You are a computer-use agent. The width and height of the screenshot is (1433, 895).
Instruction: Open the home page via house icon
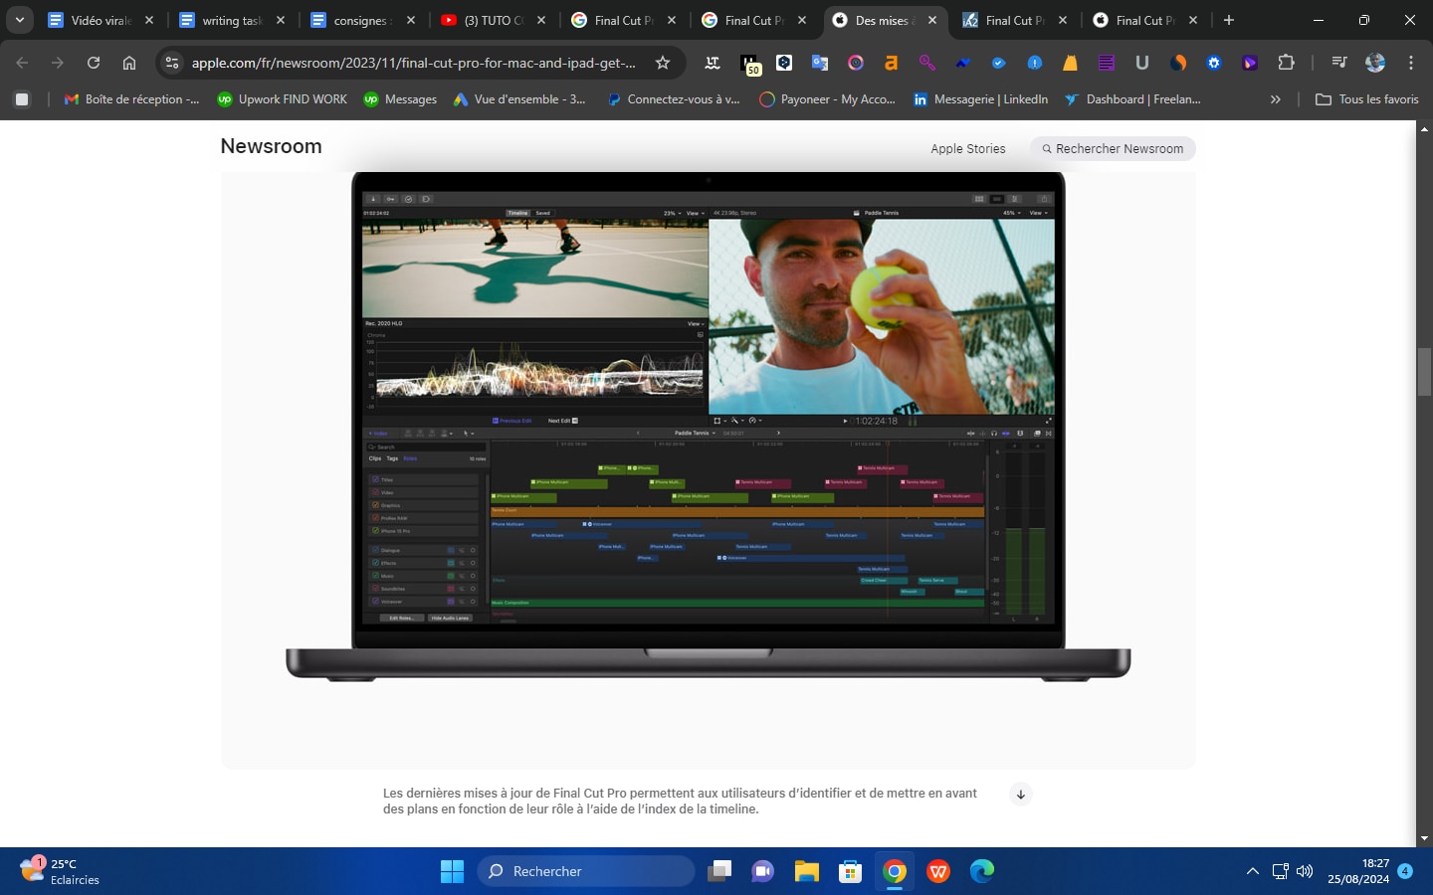[129, 63]
